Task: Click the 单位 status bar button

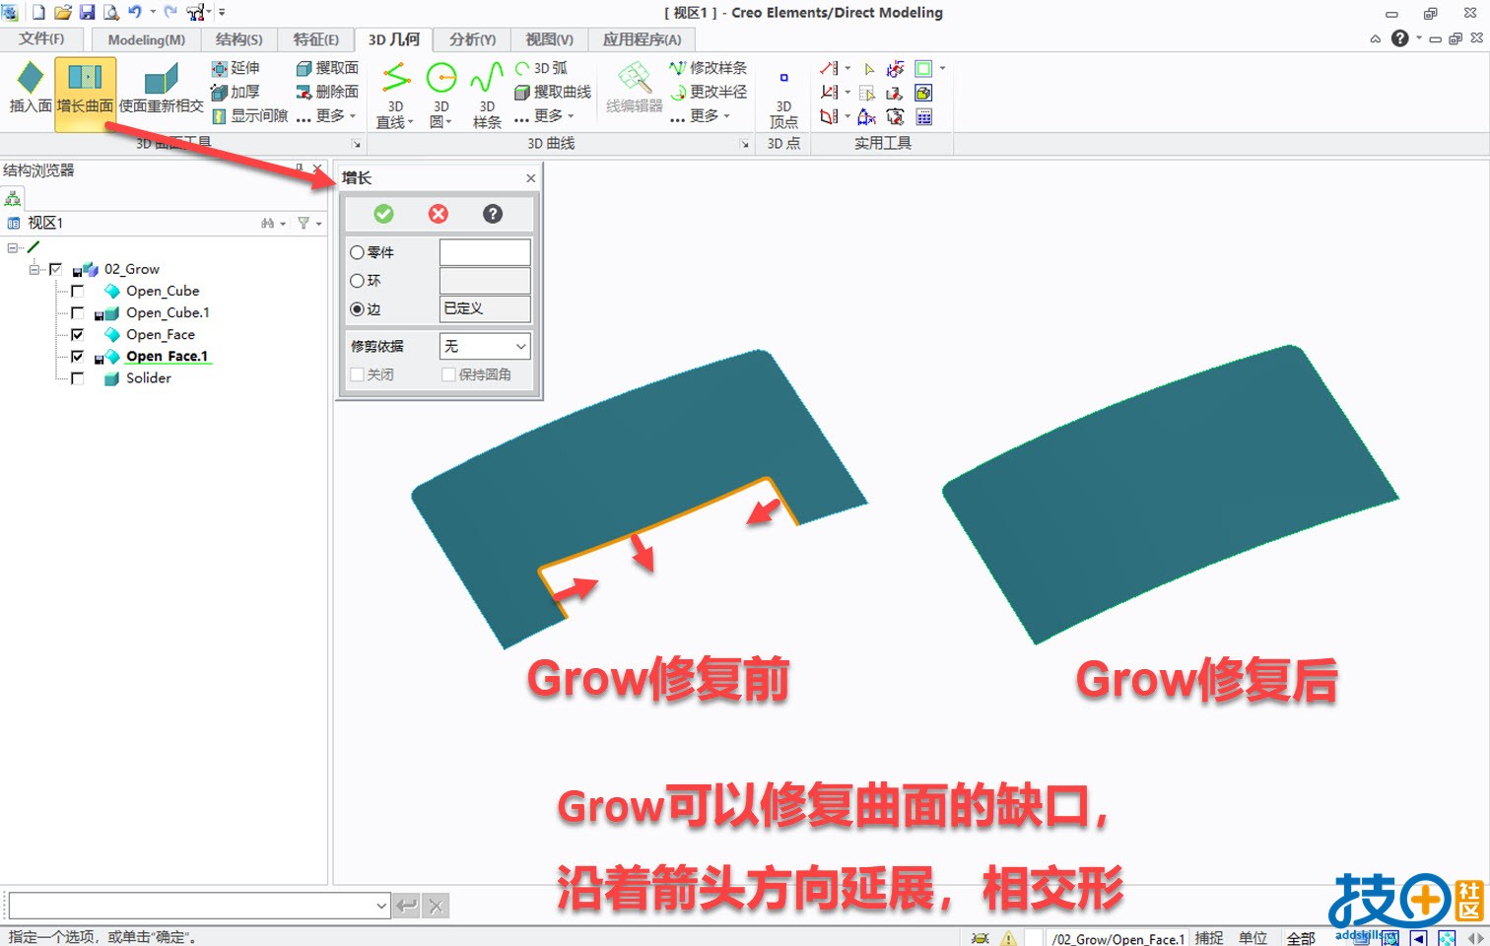Action: (1253, 938)
